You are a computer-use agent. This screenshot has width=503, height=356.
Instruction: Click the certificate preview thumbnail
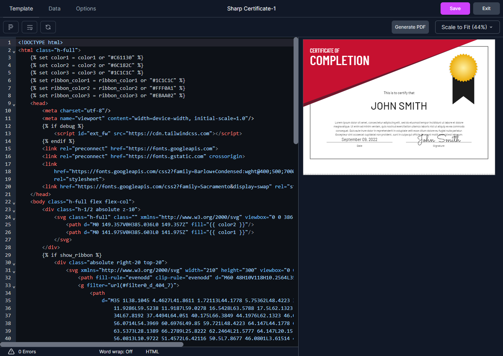coord(399,106)
